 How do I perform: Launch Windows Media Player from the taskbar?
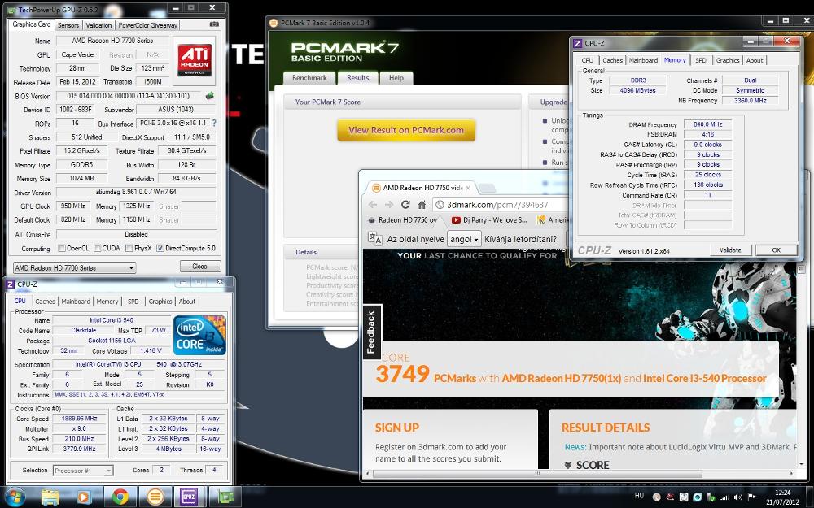83,497
